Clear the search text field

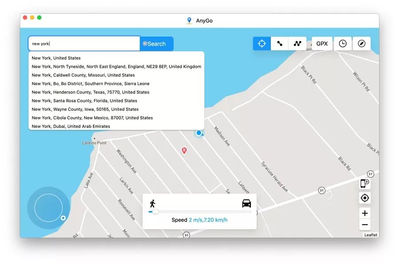145,44
